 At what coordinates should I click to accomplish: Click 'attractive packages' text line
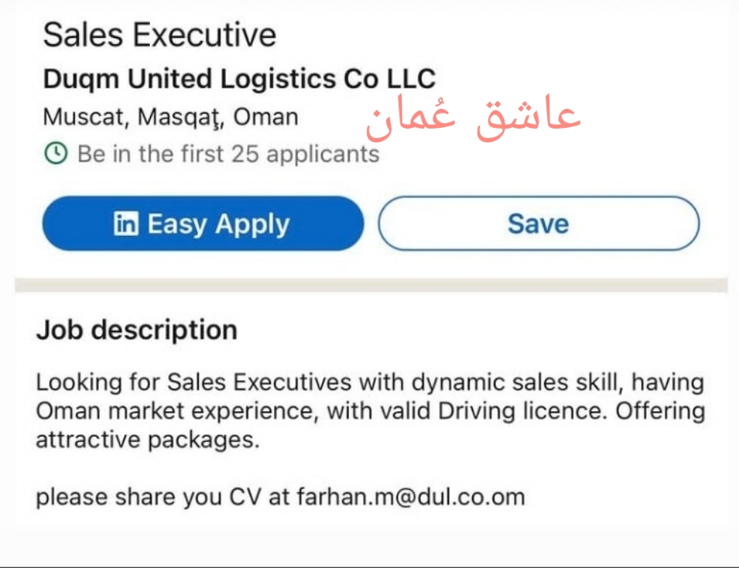click(x=147, y=439)
